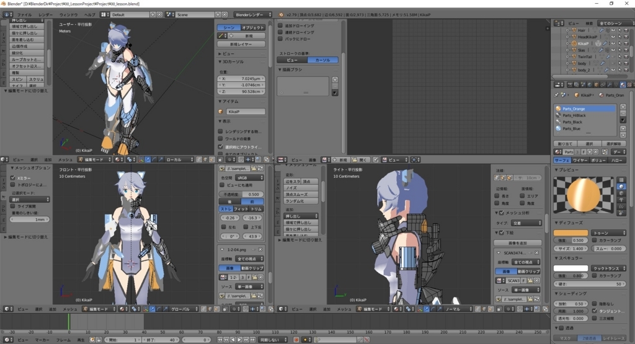
Task: Click the 新規レイヤー button
Action: click(x=241, y=44)
